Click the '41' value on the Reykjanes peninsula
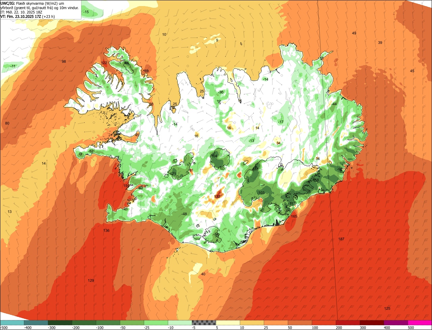Screen dimensions: 432x330 (126, 209)
